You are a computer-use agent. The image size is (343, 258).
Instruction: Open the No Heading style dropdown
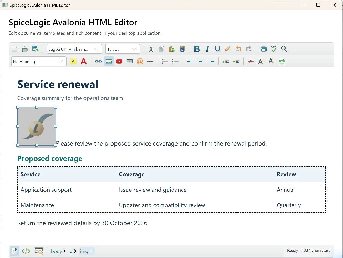click(x=39, y=61)
